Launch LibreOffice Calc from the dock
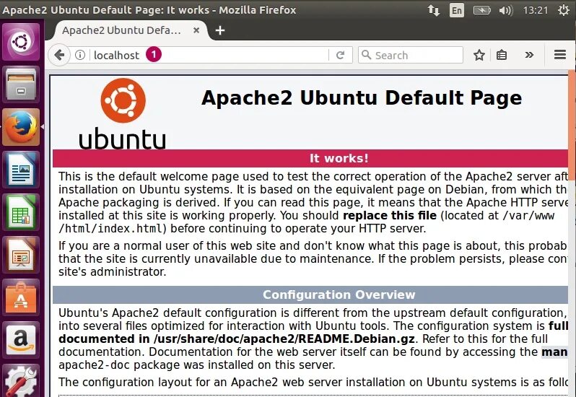 point(21,213)
